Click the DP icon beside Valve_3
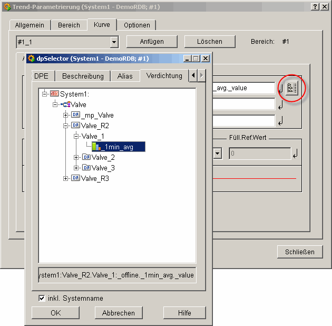This screenshot has height=326, width=332. point(86,168)
